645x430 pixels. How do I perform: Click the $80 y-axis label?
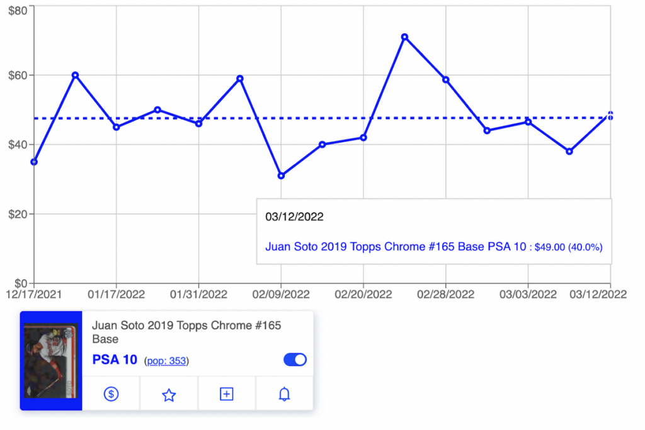coord(18,11)
